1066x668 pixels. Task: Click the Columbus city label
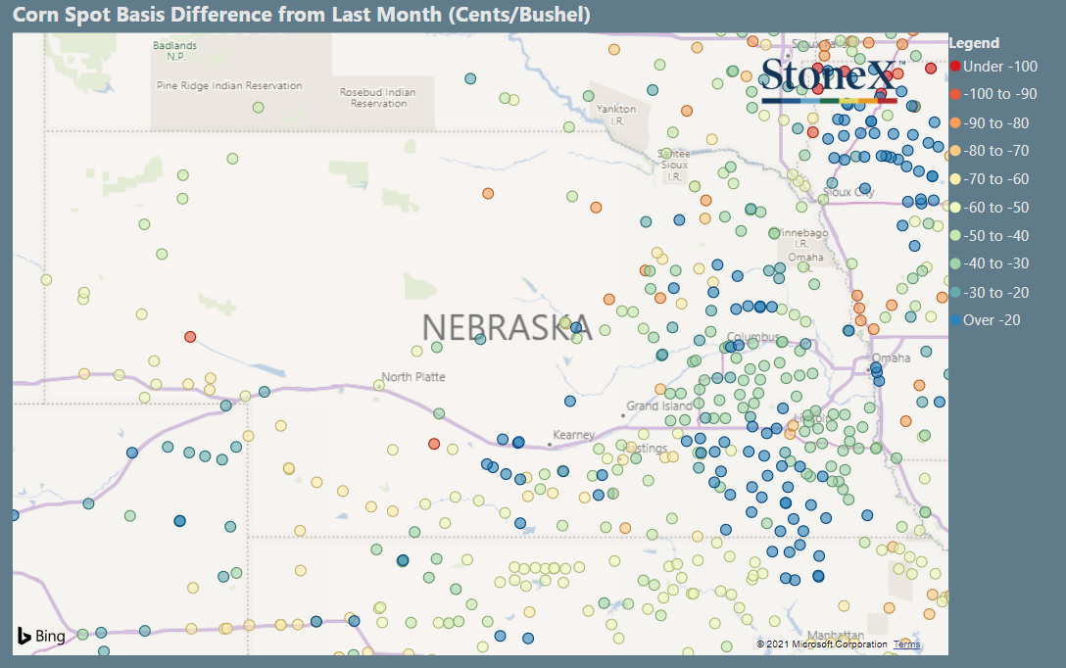pyautogui.click(x=753, y=337)
